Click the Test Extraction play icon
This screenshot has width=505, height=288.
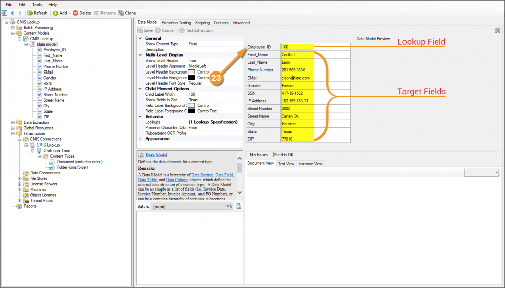point(182,30)
